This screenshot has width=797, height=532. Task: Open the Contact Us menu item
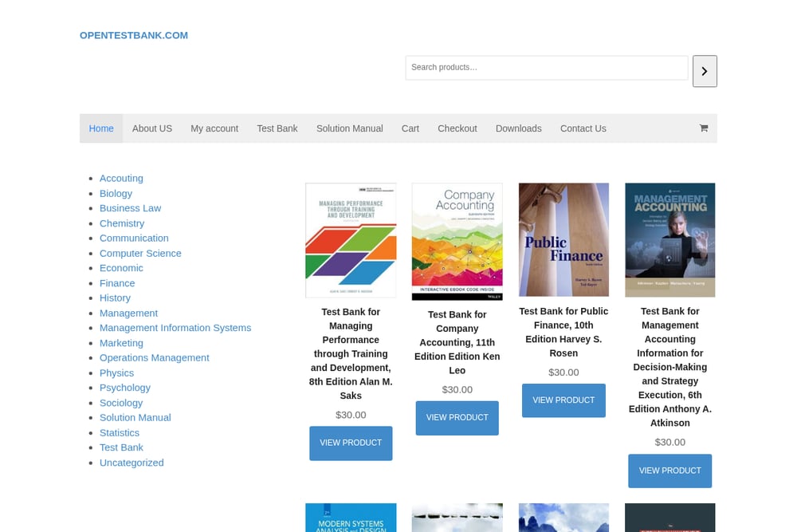click(x=583, y=128)
